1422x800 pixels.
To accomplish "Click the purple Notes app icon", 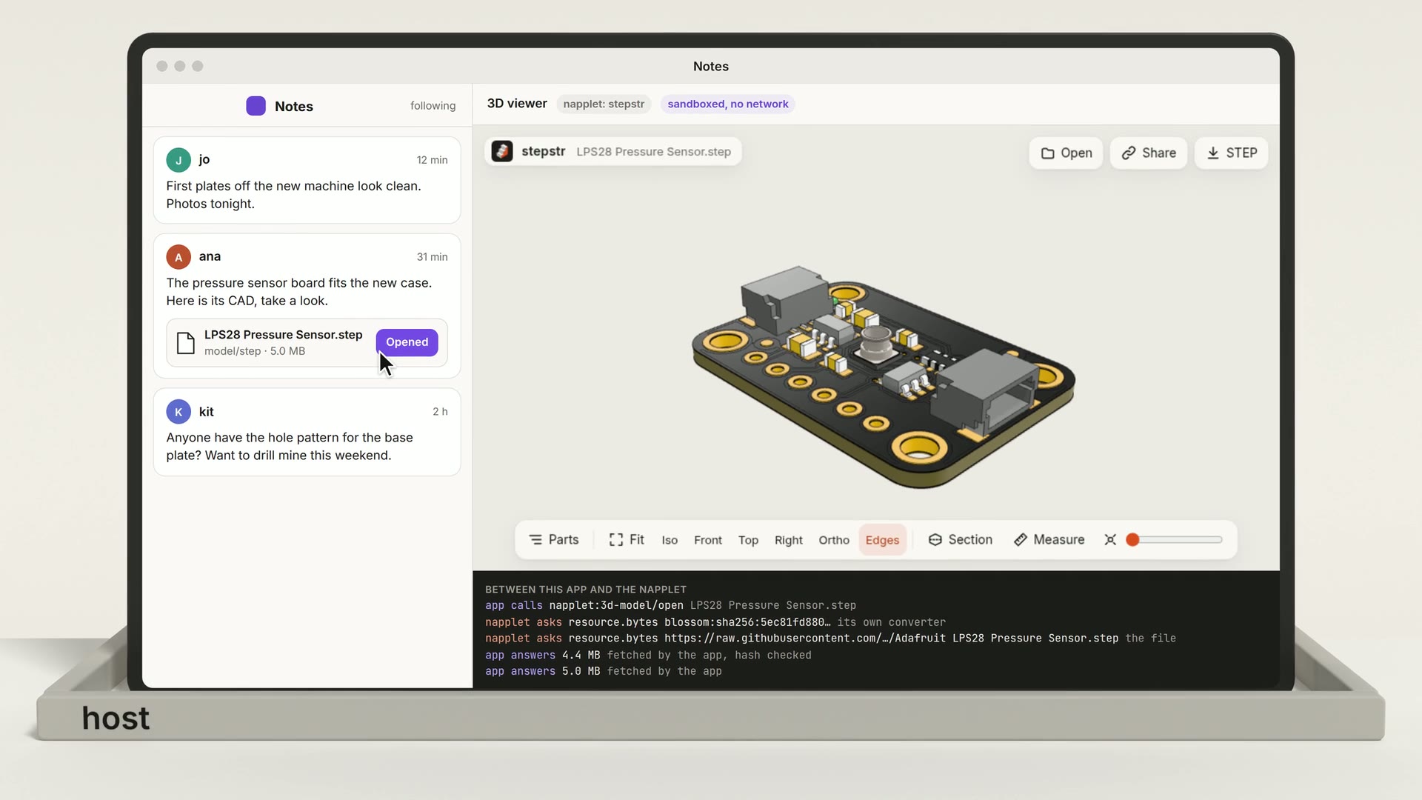I will (x=256, y=106).
